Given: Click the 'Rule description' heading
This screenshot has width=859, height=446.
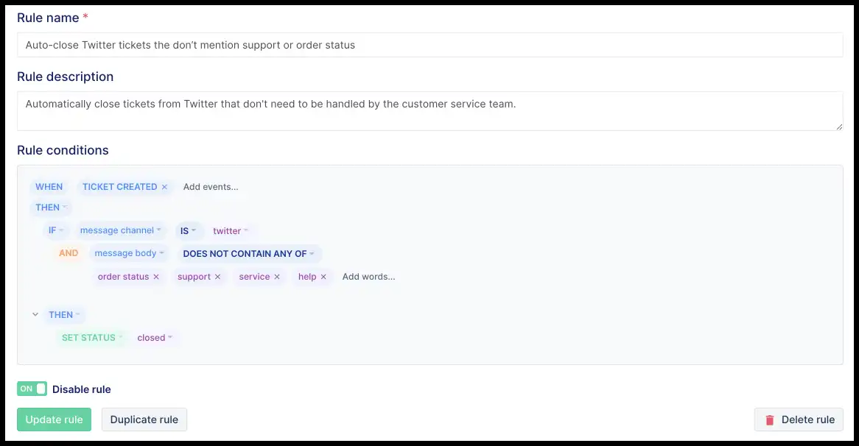Looking at the screenshot, I should point(65,77).
